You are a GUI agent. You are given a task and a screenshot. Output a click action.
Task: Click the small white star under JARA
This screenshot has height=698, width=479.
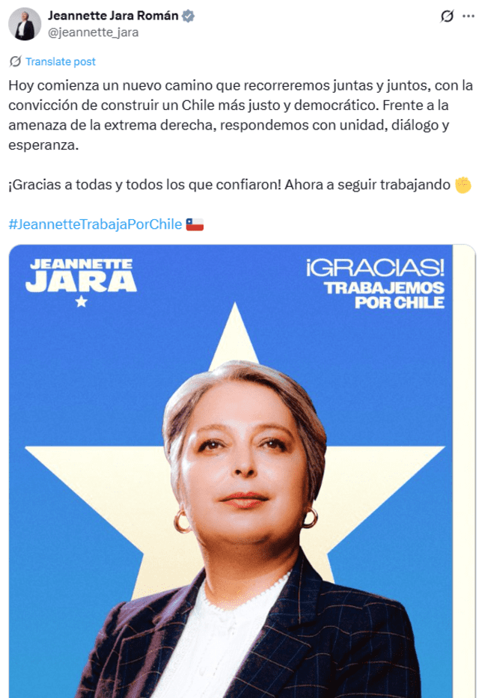pos(81,301)
